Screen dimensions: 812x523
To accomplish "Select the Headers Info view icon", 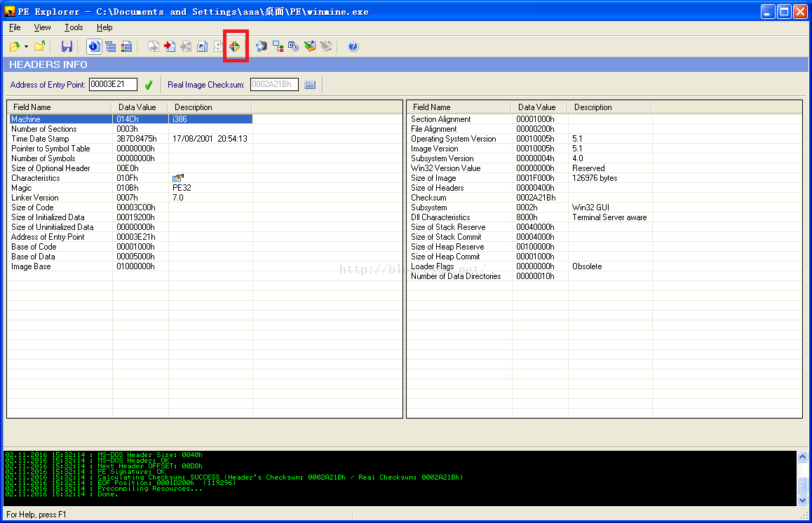I will 94,46.
